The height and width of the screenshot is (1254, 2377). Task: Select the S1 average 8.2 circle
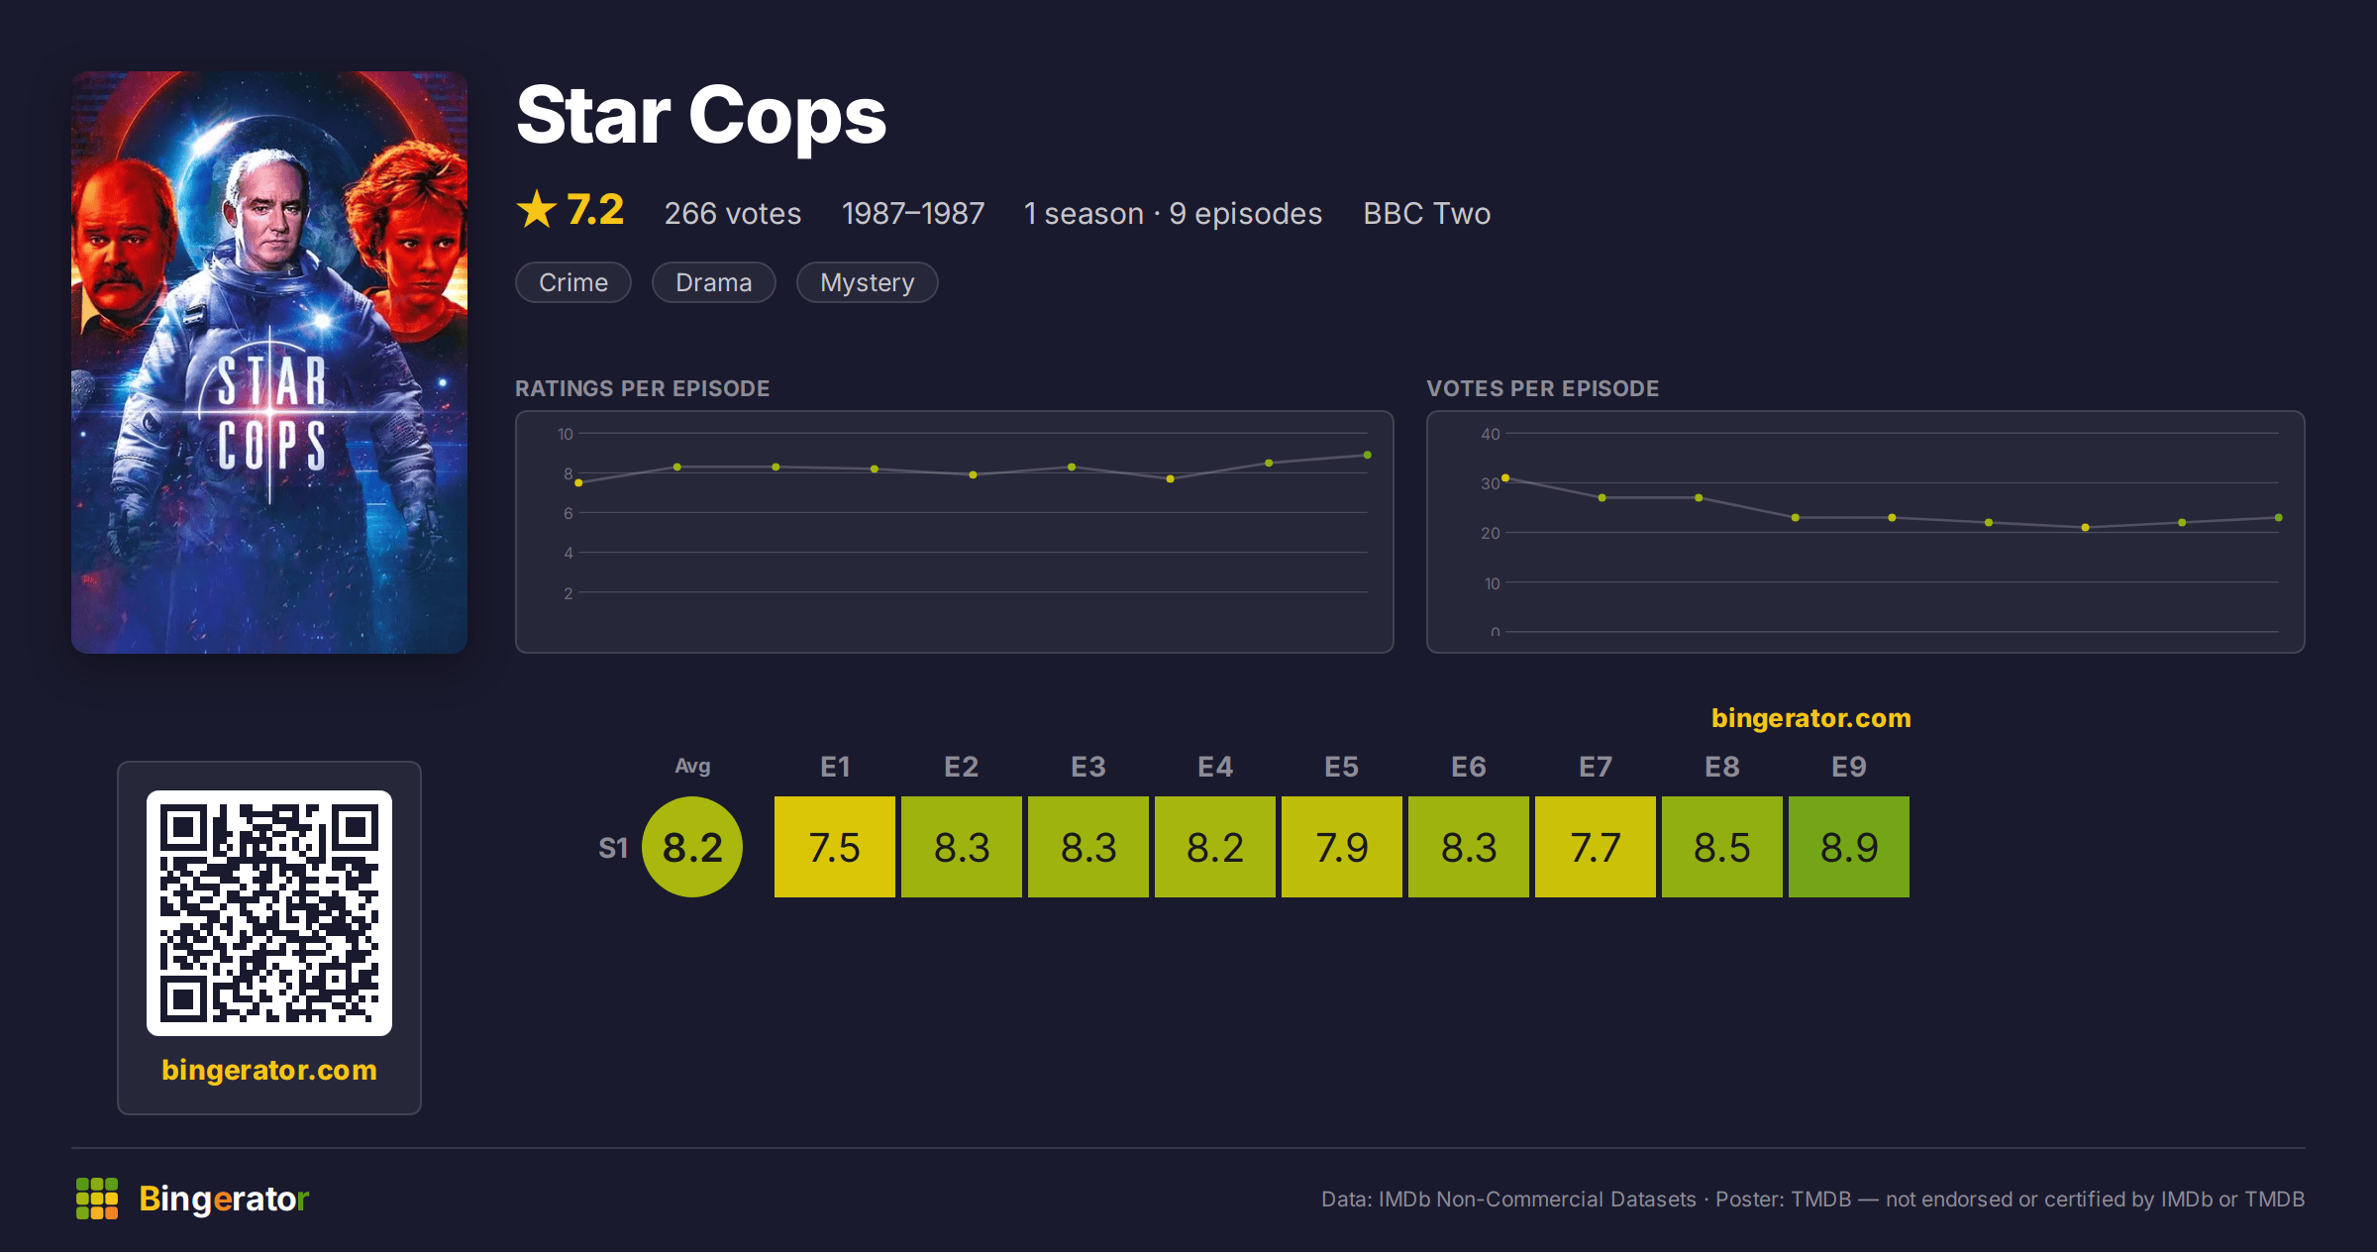point(692,847)
